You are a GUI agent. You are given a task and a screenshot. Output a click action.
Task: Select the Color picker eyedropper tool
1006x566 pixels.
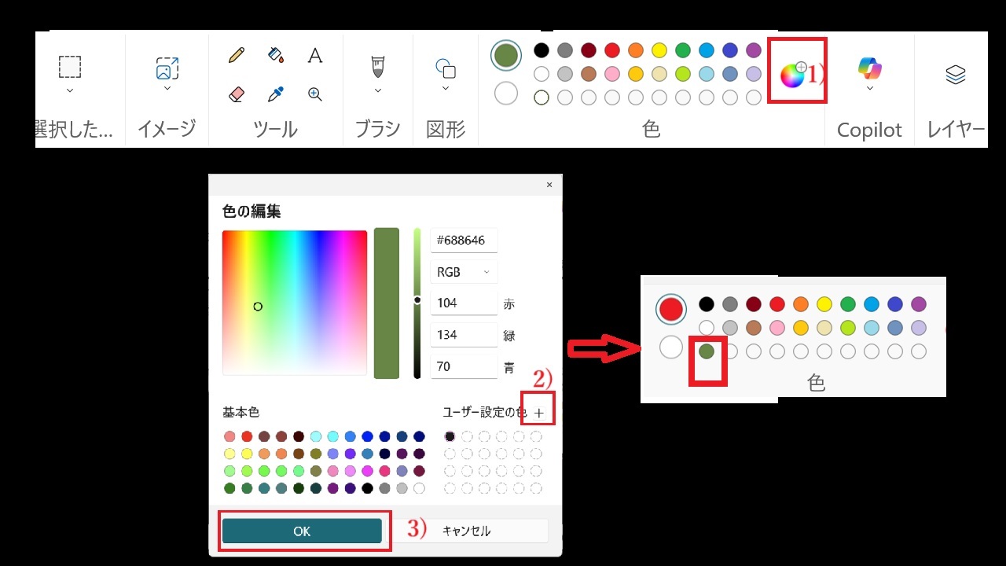coord(275,94)
